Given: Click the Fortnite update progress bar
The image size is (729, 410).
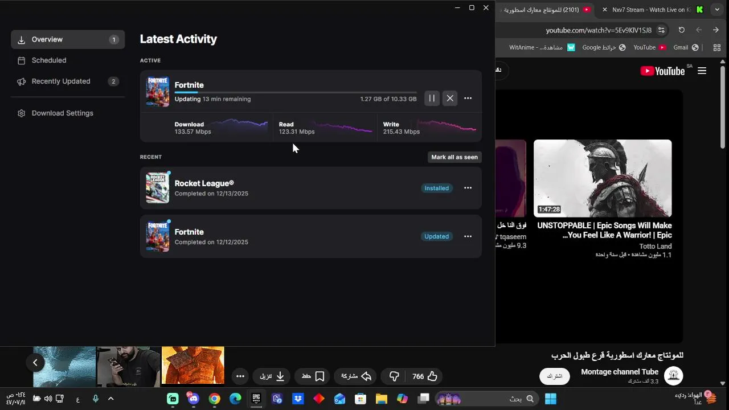Looking at the screenshot, I should click(x=296, y=92).
